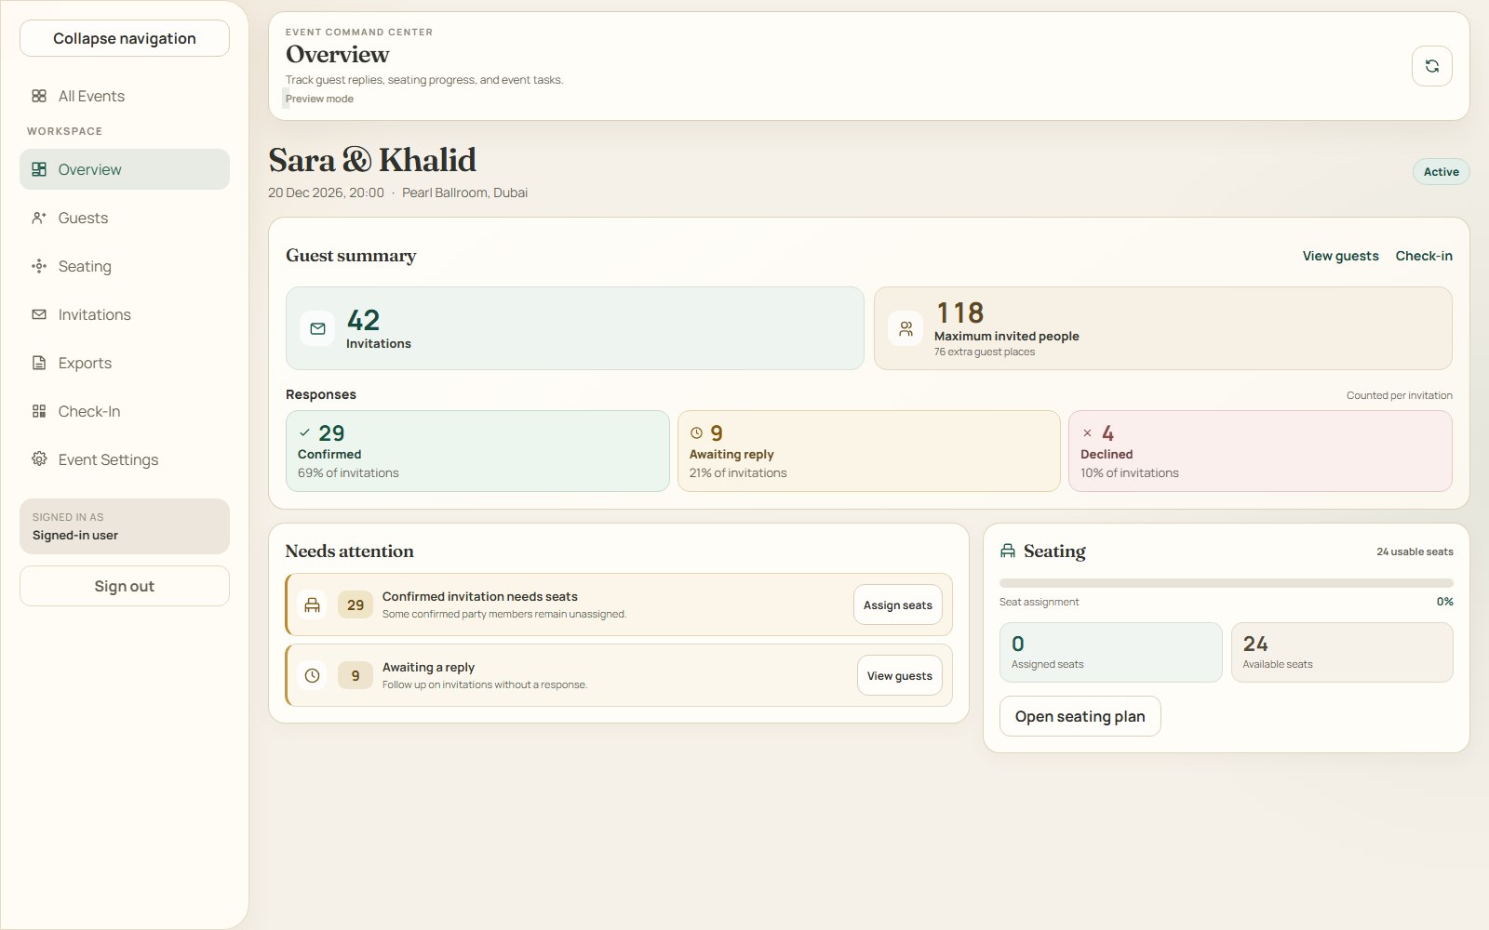Click the Event Settings gear icon
The image size is (1489, 930).
tap(39, 458)
